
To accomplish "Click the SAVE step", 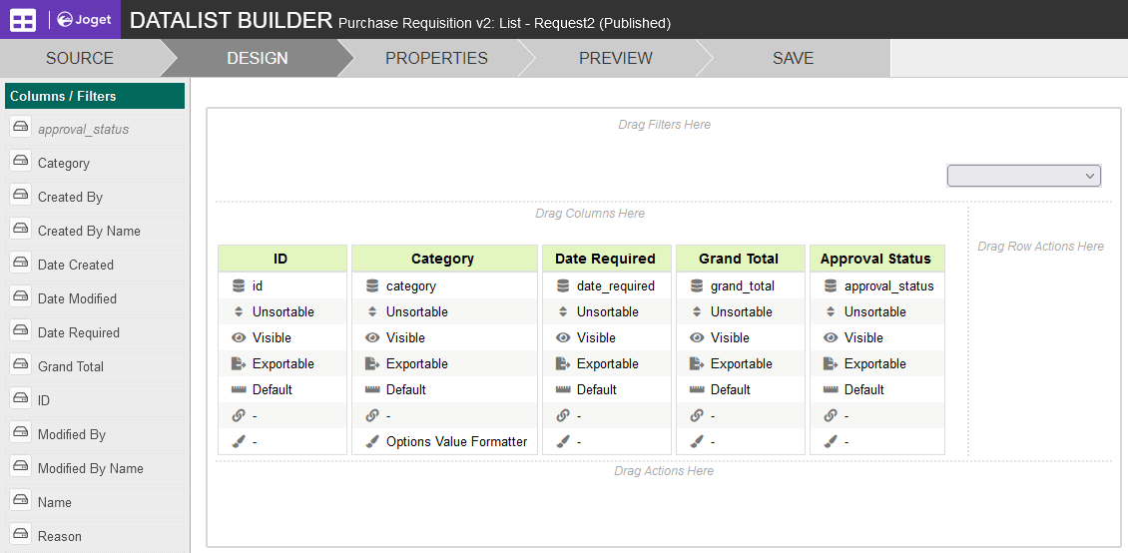I will pos(793,58).
